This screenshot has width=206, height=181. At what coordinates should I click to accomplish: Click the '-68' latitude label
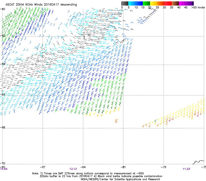click(x=3, y=127)
